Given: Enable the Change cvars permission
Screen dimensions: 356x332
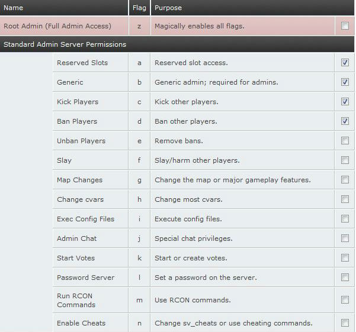Looking at the screenshot, I should point(345,199).
